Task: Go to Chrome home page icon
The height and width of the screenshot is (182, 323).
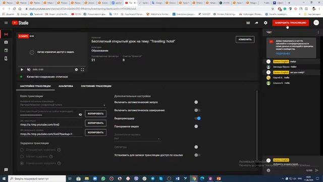Action: tap(20, 9)
